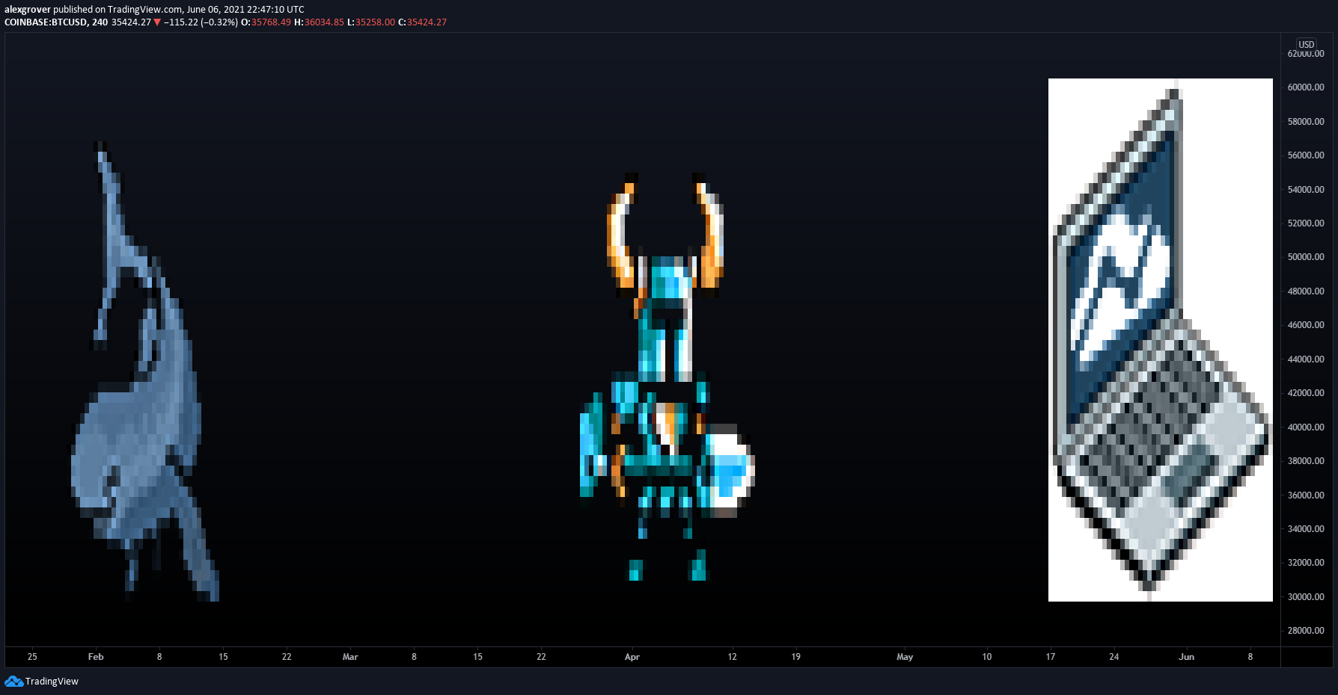Image resolution: width=1338 pixels, height=695 pixels.
Task: Click the low price value 35258.00
Action: [x=375, y=22]
